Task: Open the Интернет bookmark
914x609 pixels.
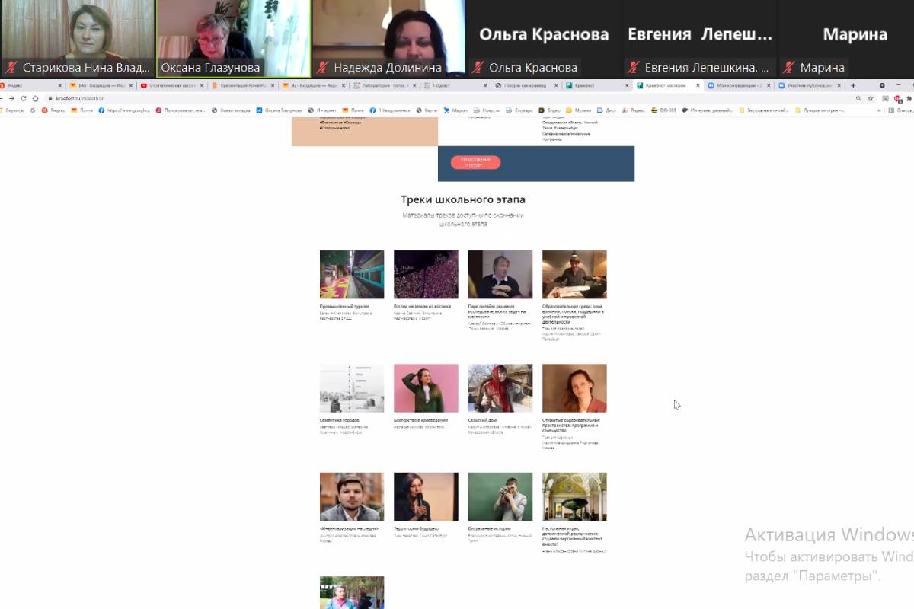Action: (x=322, y=110)
